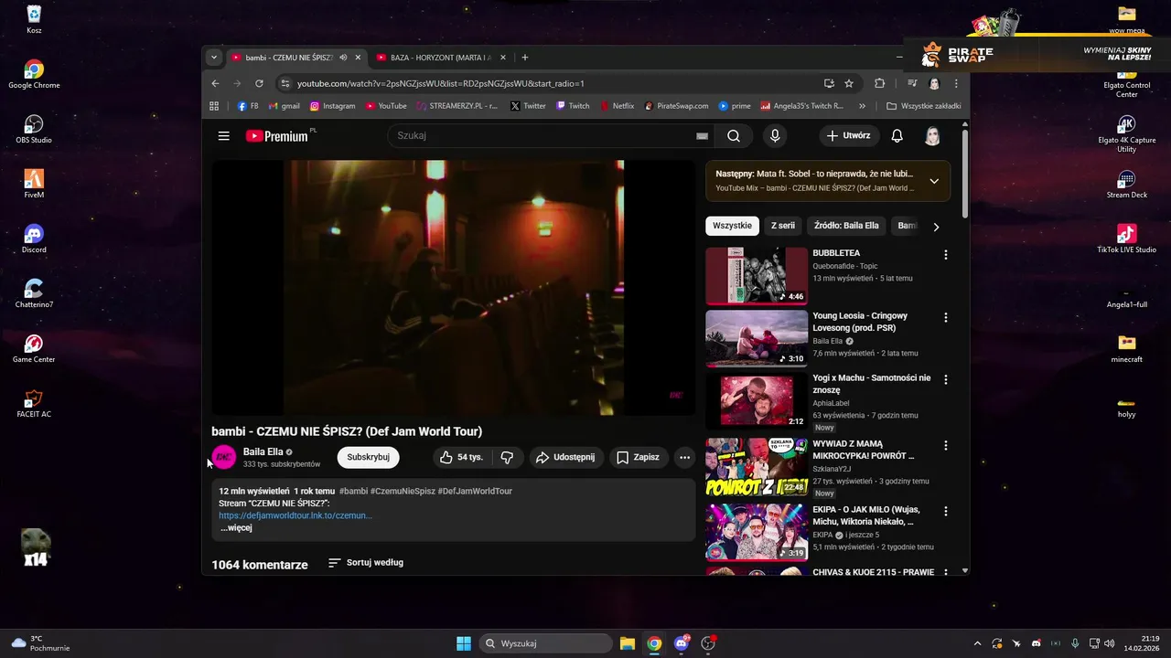This screenshot has height=658, width=1171.
Task: Show more filter chips with the right arrow
Action: tap(935, 227)
